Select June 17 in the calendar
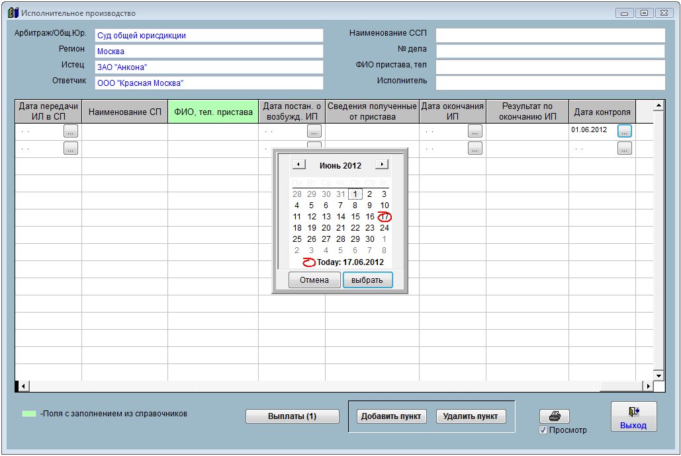This screenshot has width=681, height=456. point(385,217)
